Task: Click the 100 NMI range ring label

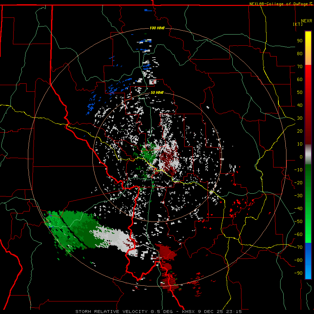Action: tap(157, 28)
